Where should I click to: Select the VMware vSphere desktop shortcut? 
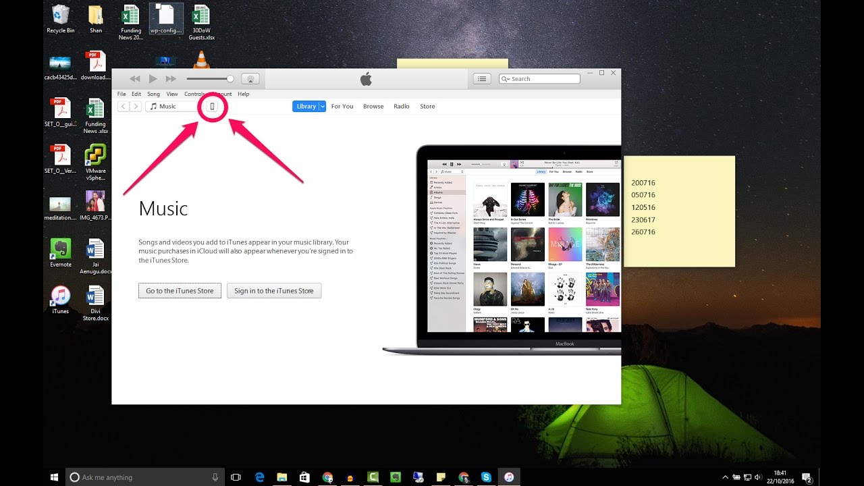95,164
